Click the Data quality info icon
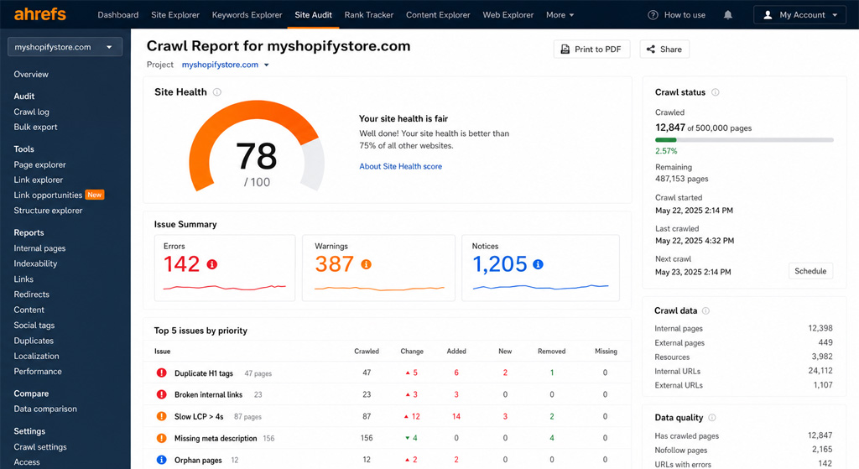The width and height of the screenshot is (859, 469). point(711,418)
